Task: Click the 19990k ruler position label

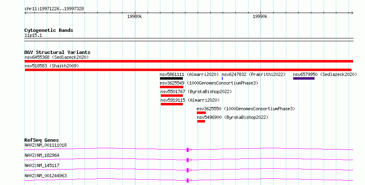Action: (260, 16)
